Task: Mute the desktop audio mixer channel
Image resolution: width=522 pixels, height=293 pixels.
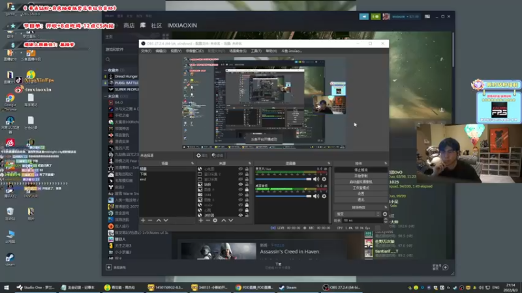Action: coord(316,196)
